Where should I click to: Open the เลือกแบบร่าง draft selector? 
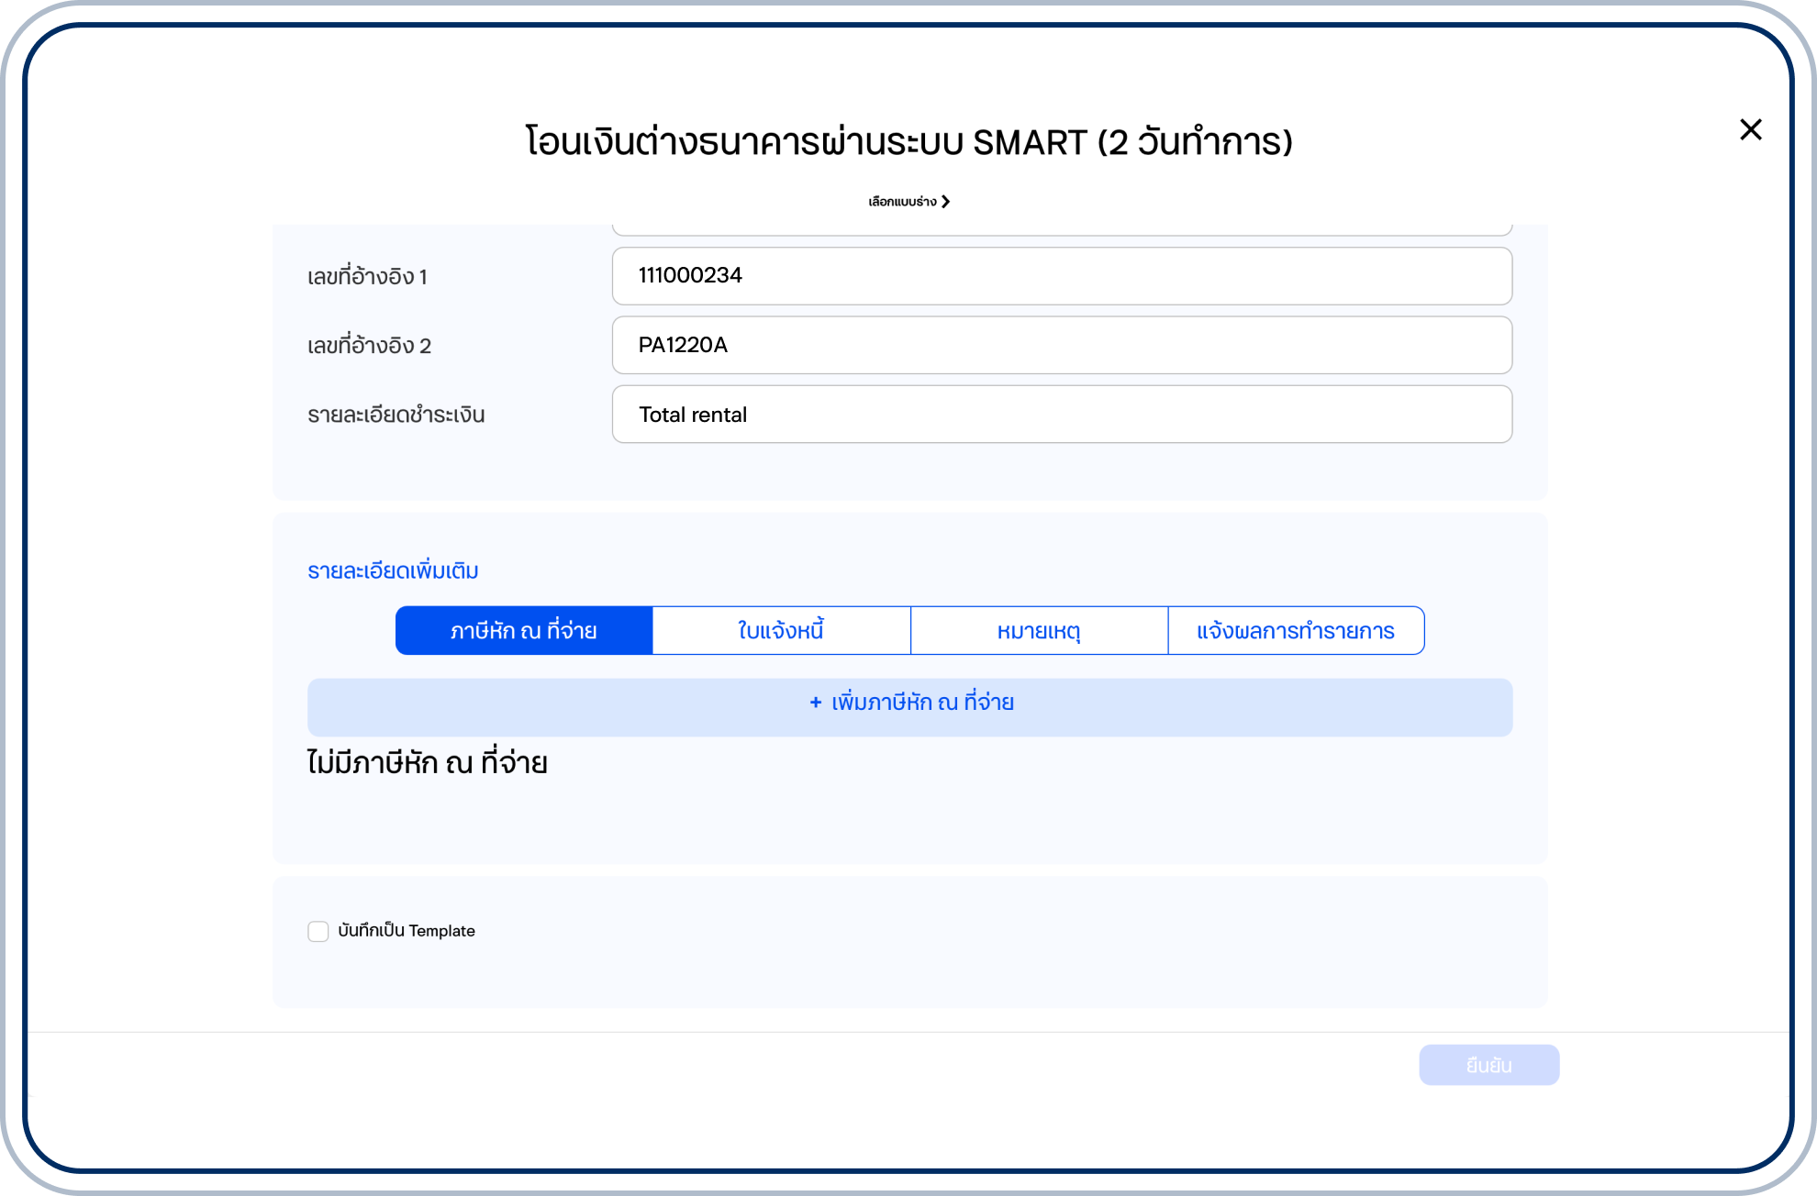[x=903, y=202]
